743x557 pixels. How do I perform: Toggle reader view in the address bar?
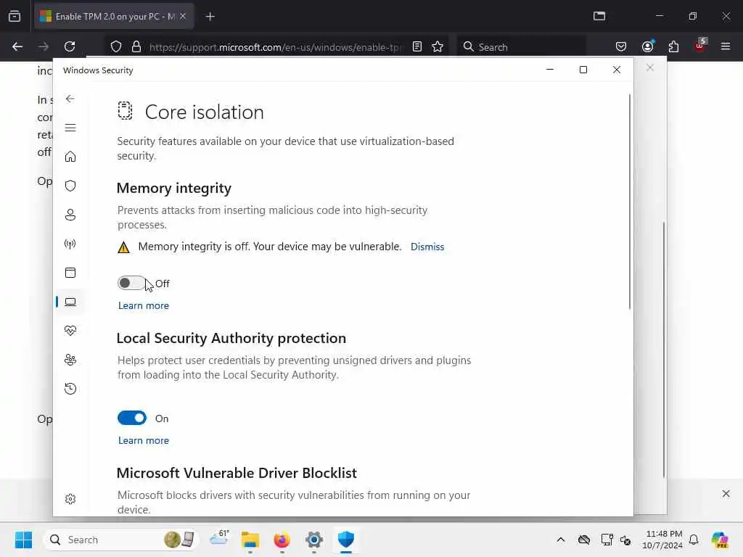click(x=417, y=46)
